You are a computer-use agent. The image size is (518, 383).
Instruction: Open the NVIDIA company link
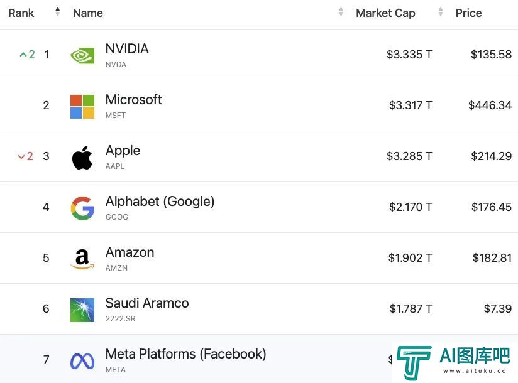pos(127,49)
